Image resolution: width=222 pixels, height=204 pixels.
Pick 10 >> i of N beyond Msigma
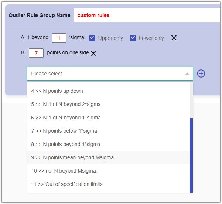click(63, 171)
